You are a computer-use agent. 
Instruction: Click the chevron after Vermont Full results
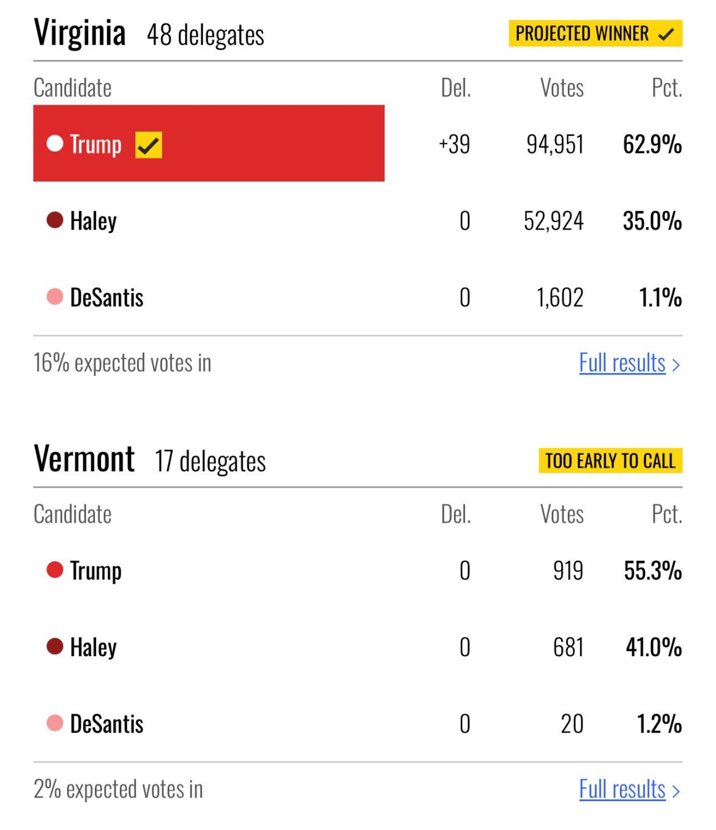coord(676,791)
